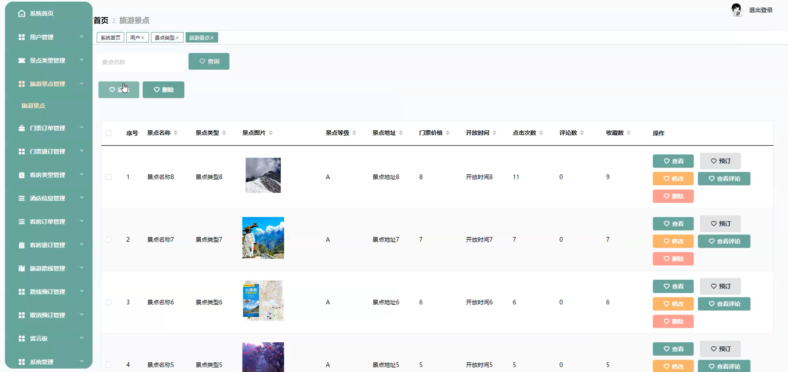The height and width of the screenshot is (372, 788).
Task: Switch to the 景点类型 tab
Action: 165,38
